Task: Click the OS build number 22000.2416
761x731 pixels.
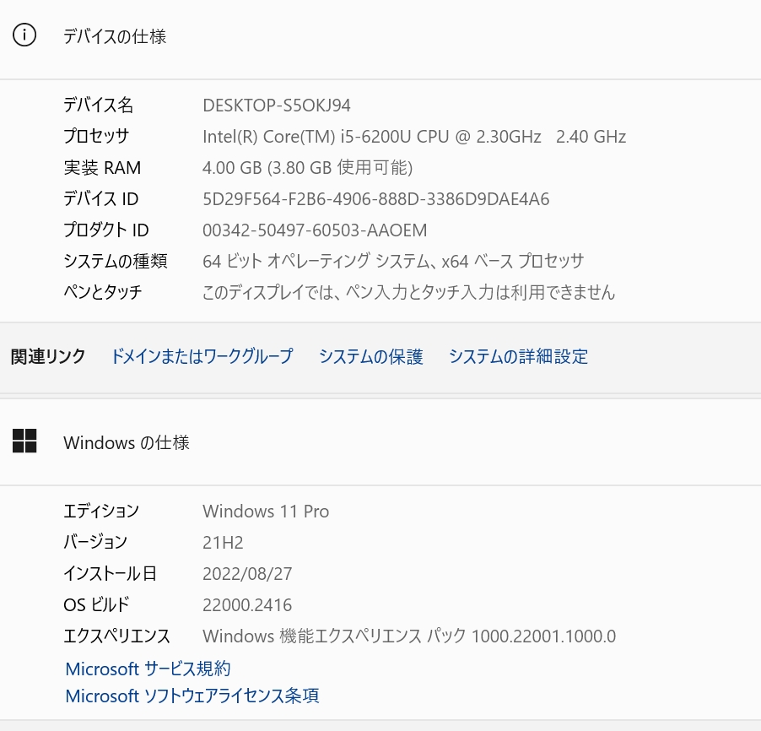Action: 247,605
